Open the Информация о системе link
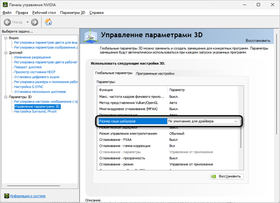This screenshot has width=280, height=203. 28,196
